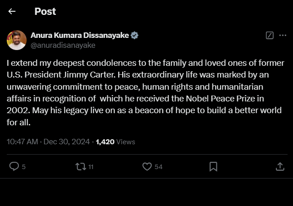Click the back arrow icon
293x206 pixels.
coord(12,12)
